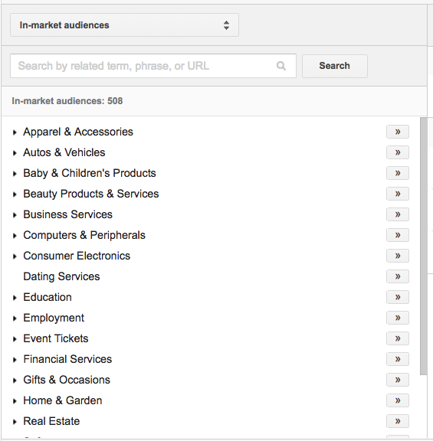Open the In-market audiences dropdown
The width and height of the screenshot is (433, 441).
[x=124, y=25]
